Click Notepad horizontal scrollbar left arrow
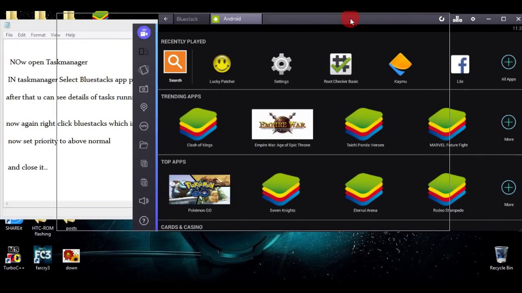Screen dimensions: 522x293 [x=7, y=203]
